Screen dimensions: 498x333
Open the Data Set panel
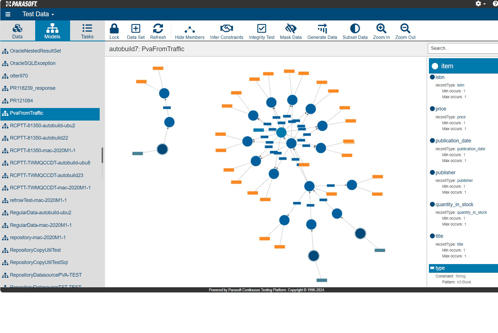[x=135, y=31]
